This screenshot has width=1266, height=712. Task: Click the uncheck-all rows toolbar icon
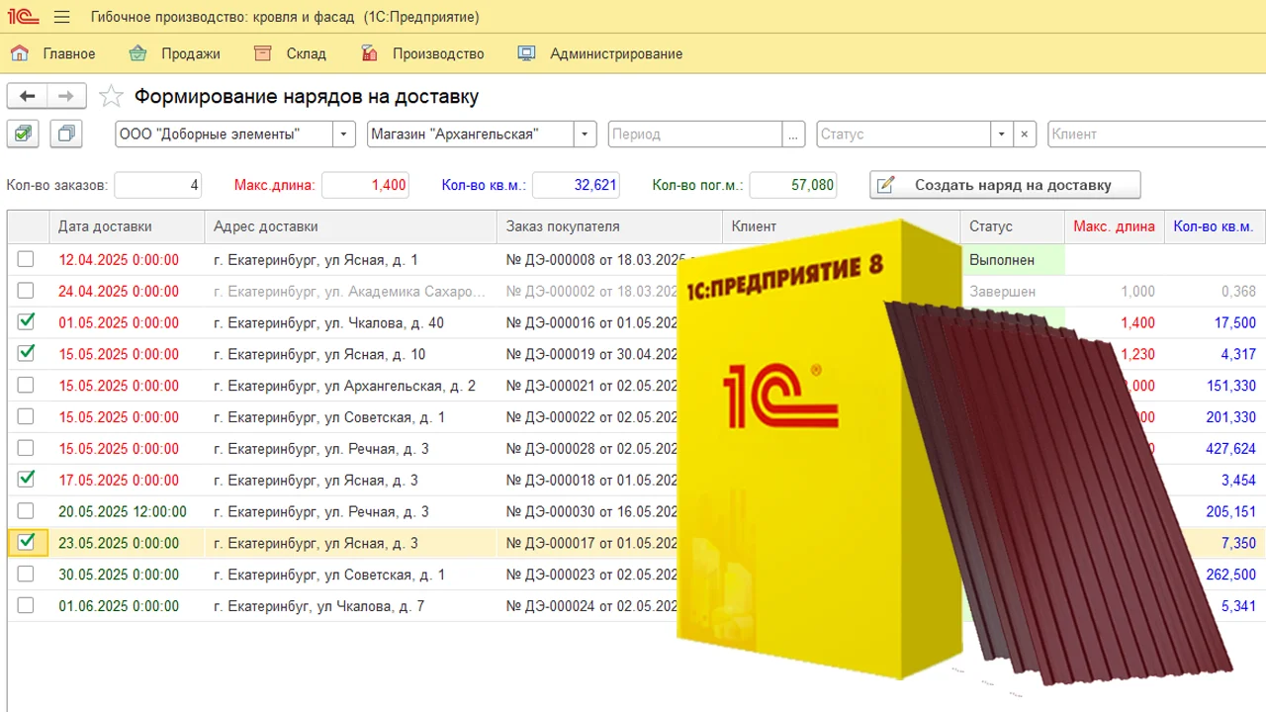66,133
